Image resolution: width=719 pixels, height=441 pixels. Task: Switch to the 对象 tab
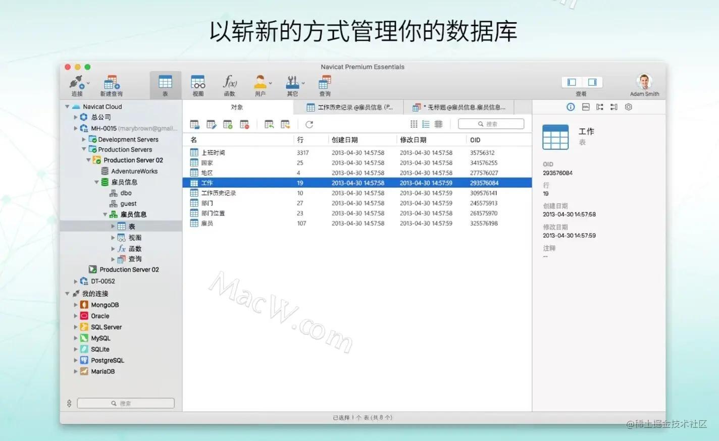point(238,107)
